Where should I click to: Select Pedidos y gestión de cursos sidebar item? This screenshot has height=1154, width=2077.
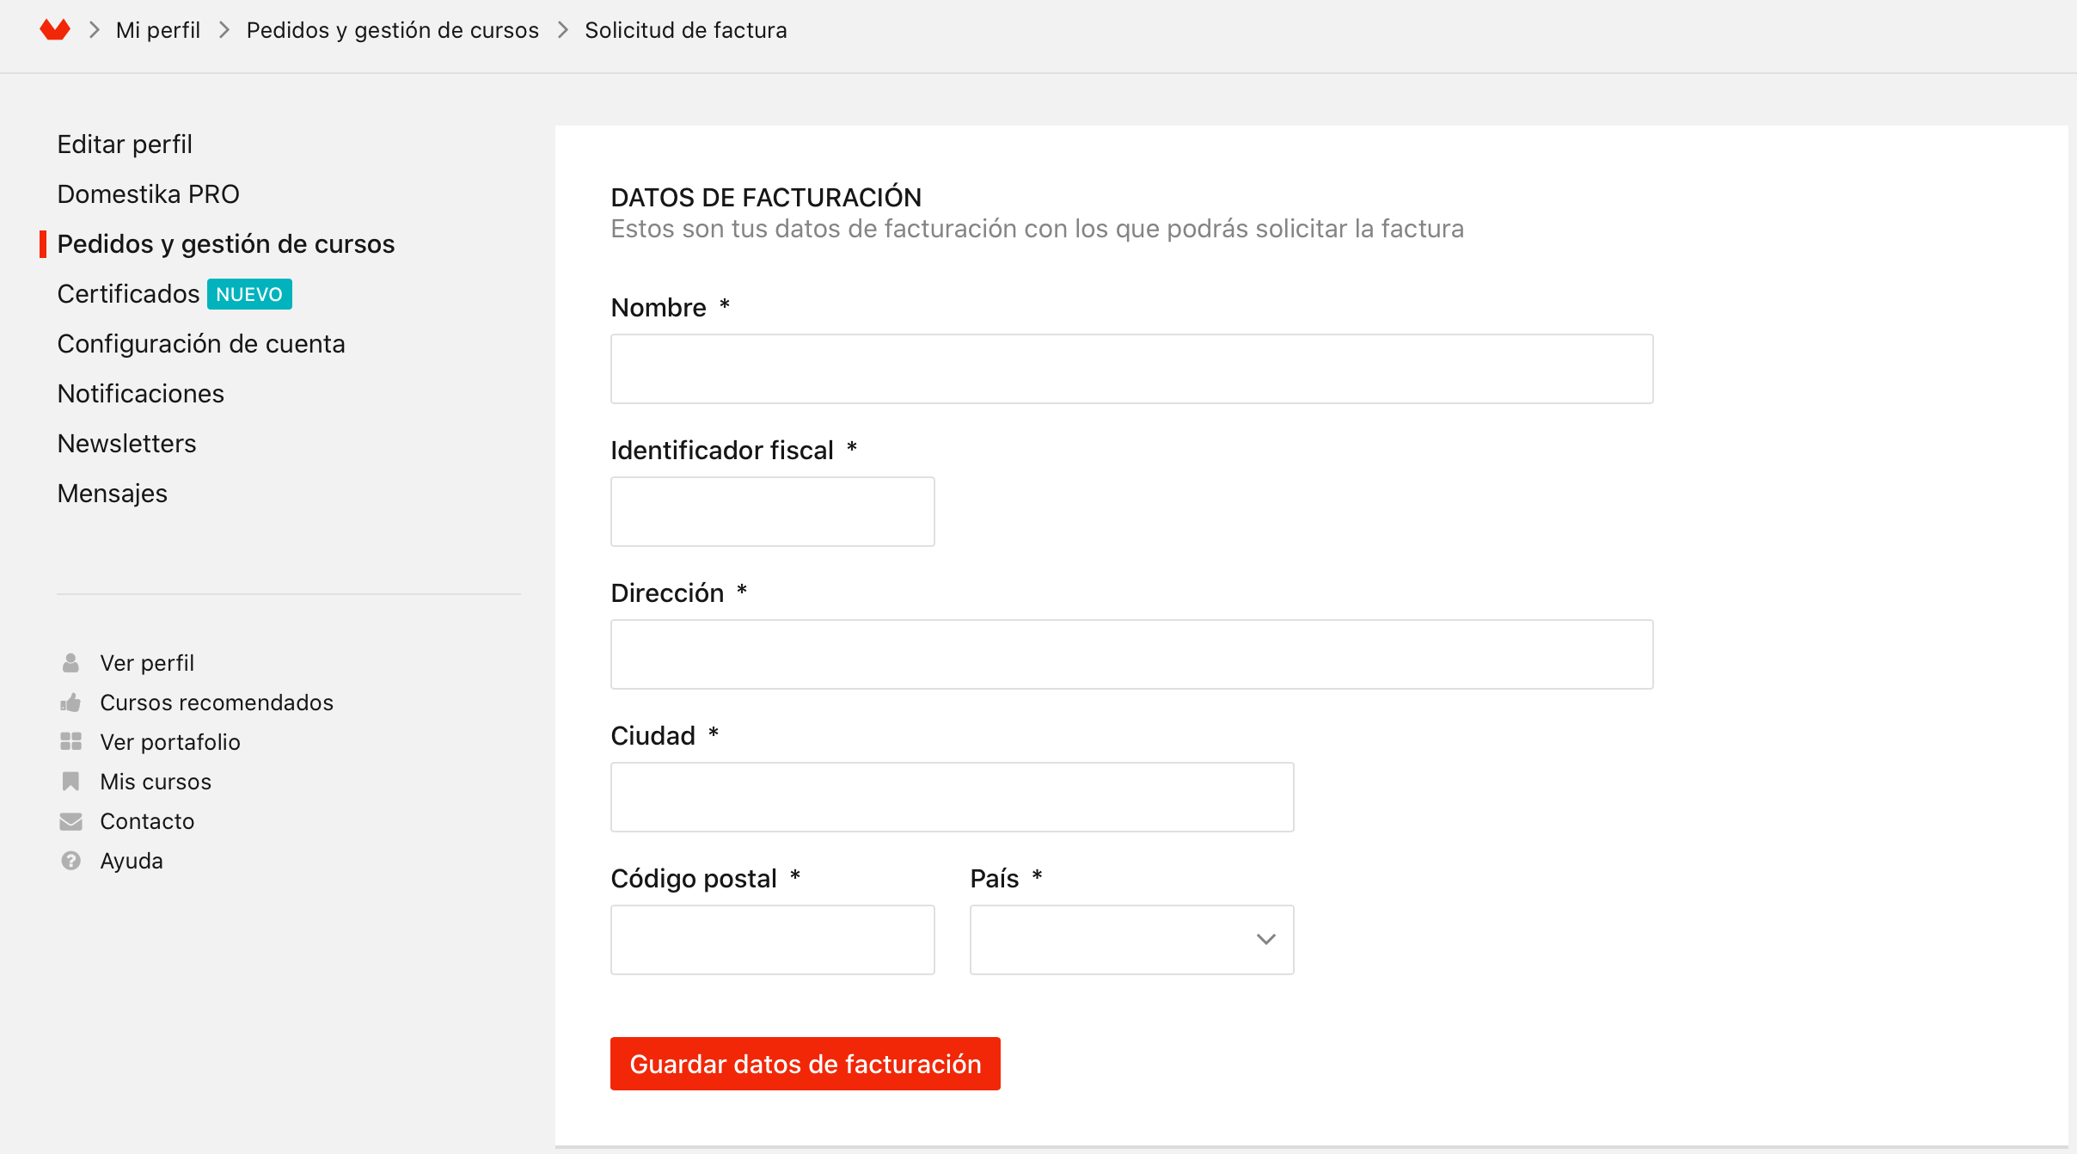tap(226, 244)
